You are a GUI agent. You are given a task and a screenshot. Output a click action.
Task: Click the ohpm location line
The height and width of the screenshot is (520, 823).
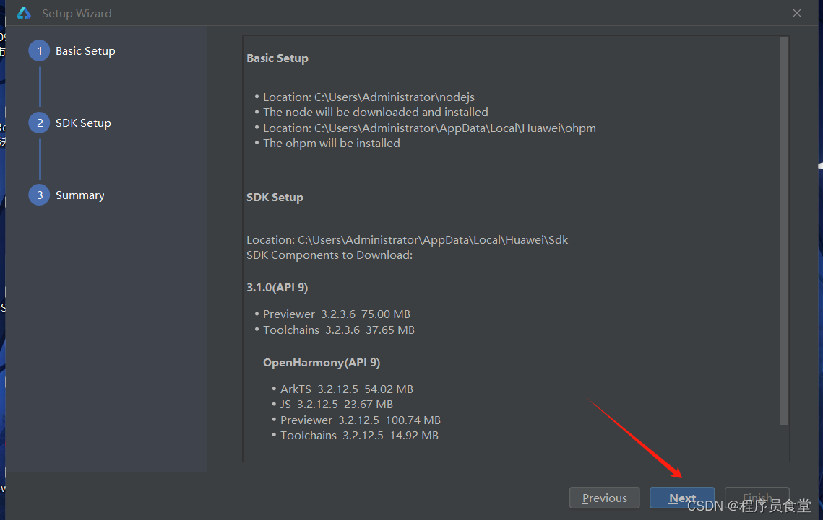coord(429,128)
